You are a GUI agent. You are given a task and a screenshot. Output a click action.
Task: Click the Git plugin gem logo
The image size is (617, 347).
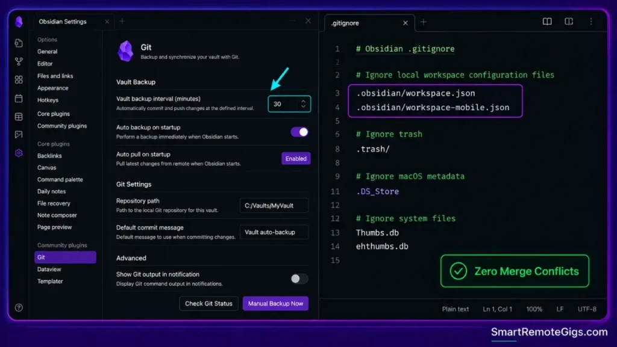pyautogui.click(x=125, y=51)
